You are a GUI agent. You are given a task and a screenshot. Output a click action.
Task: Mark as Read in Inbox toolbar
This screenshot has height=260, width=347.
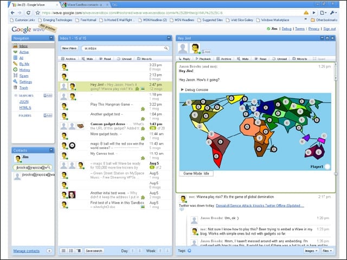(105, 59)
